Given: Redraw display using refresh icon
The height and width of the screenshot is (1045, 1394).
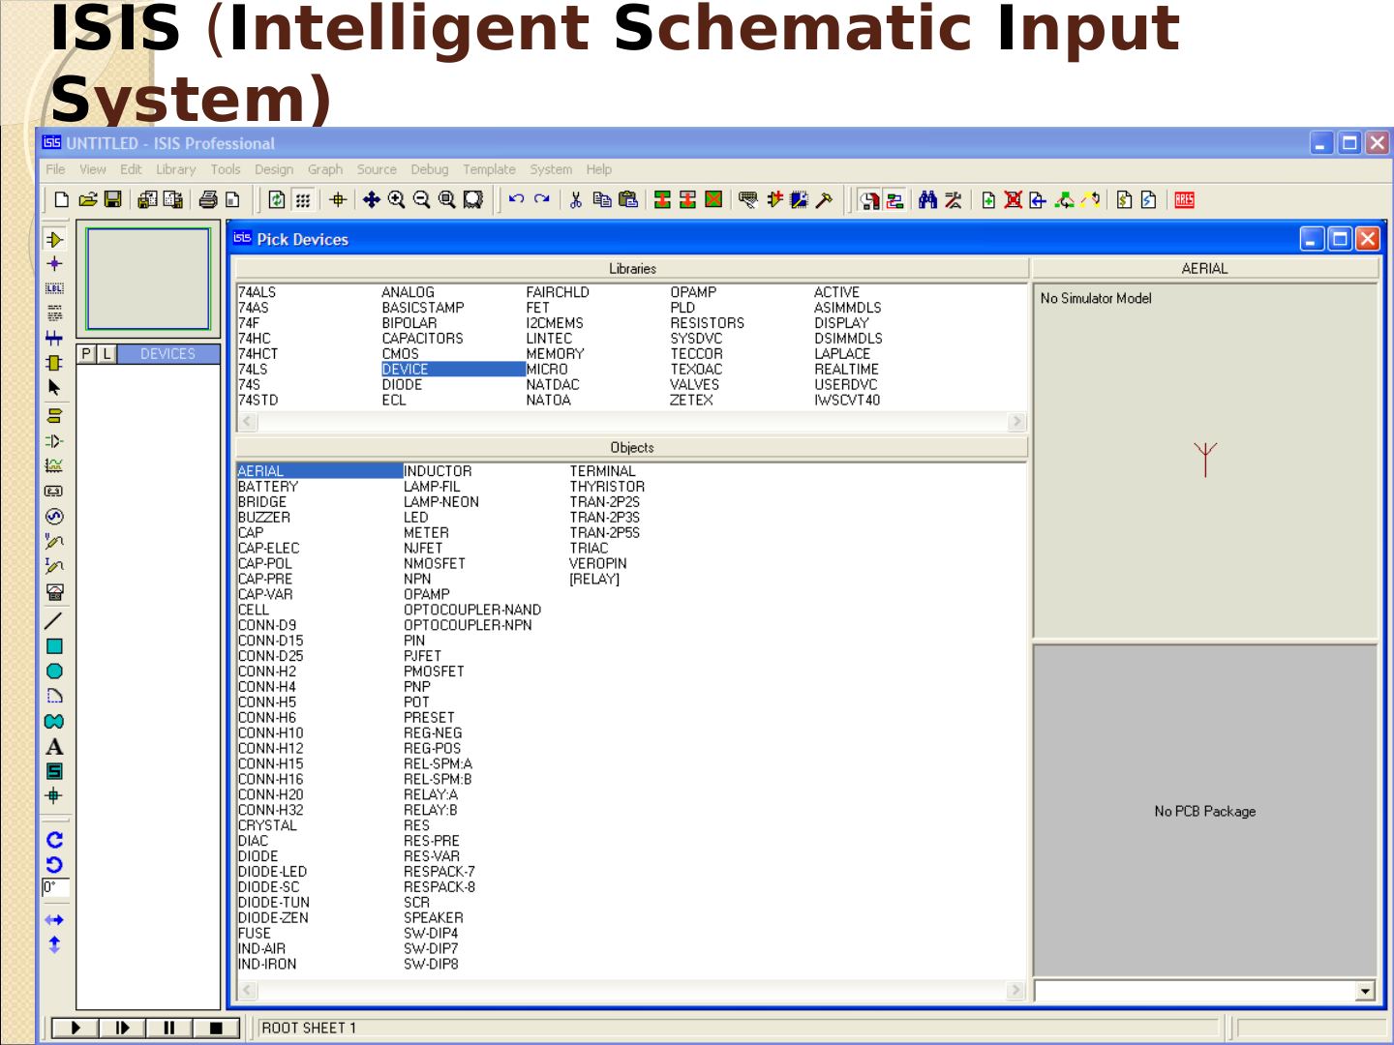Looking at the screenshot, I should [x=277, y=199].
